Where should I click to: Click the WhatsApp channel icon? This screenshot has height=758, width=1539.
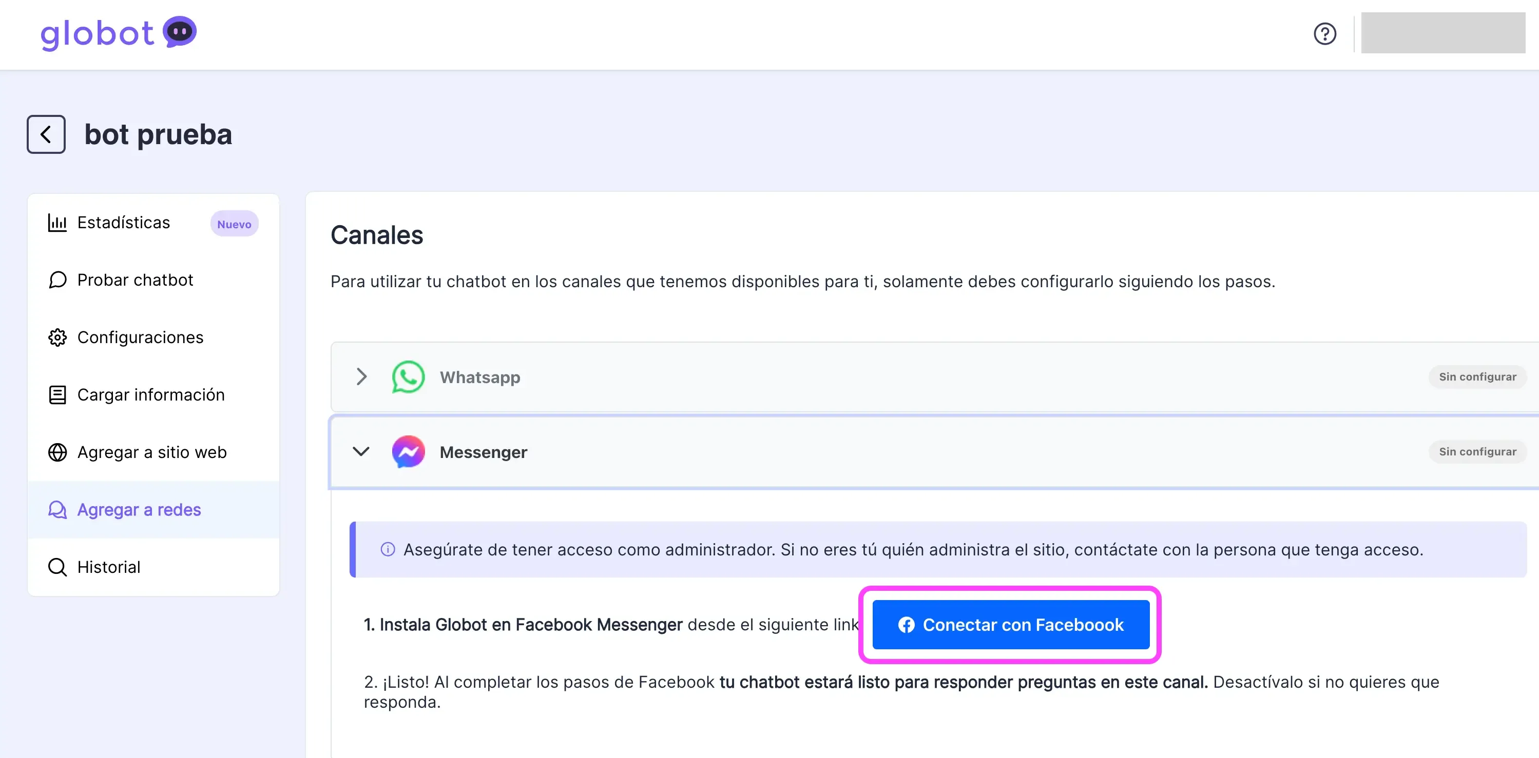tap(408, 376)
